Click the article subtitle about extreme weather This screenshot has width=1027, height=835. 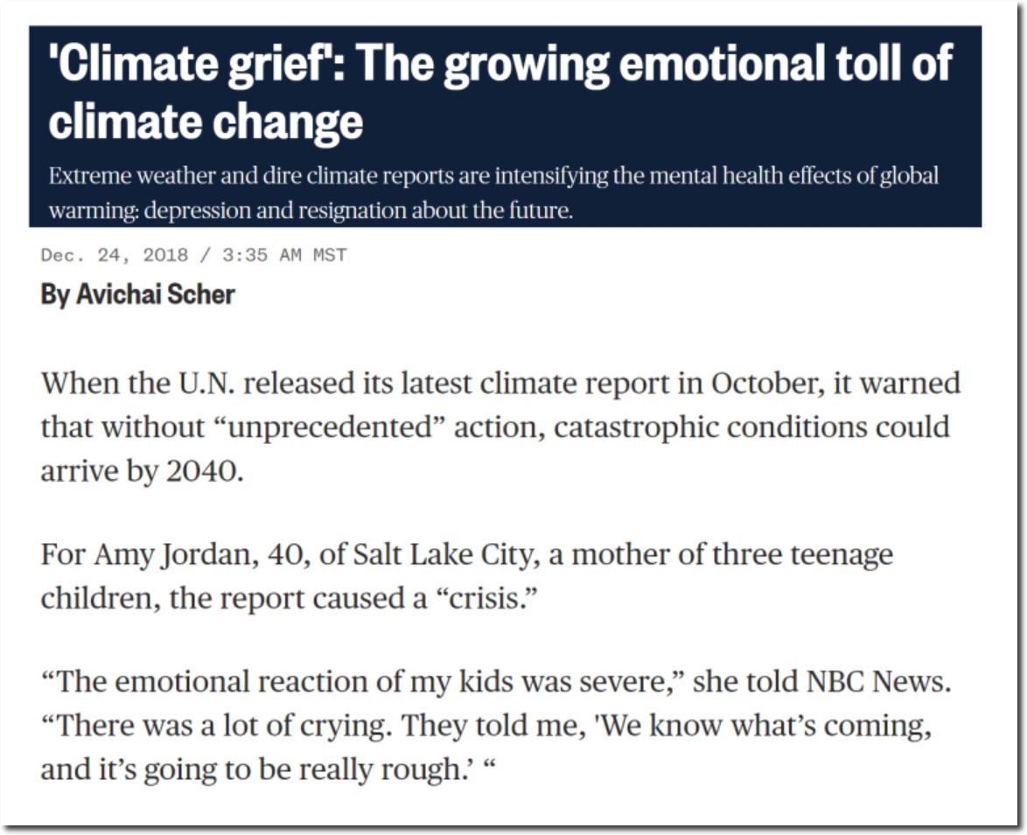pyautogui.click(x=493, y=193)
